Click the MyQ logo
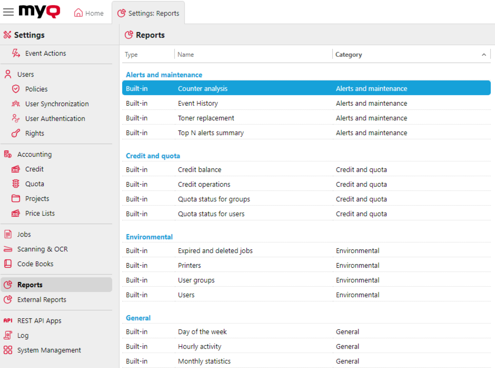The width and height of the screenshot is (495, 368). 39,12
